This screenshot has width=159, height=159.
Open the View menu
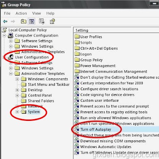point(37,14)
